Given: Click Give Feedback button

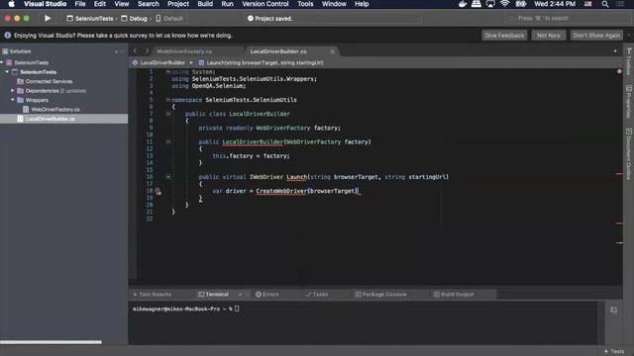Looking at the screenshot, I should tap(504, 36).
